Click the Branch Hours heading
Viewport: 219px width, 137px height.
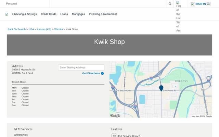[19, 82]
